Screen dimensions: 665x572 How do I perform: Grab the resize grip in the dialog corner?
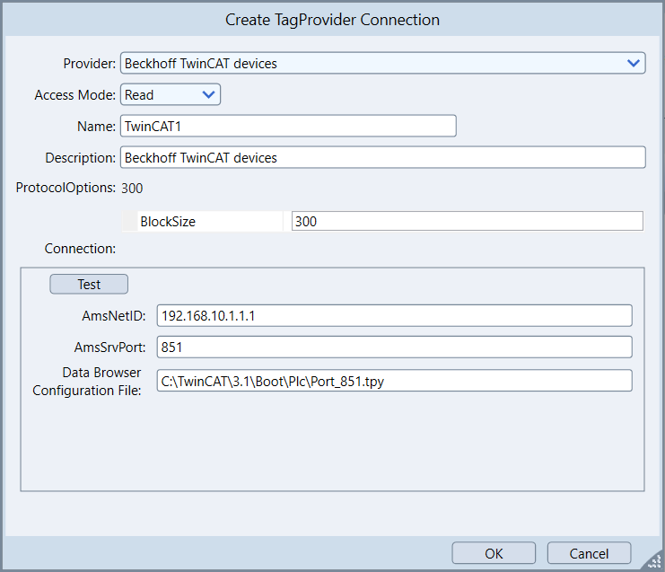click(x=652, y=560)
